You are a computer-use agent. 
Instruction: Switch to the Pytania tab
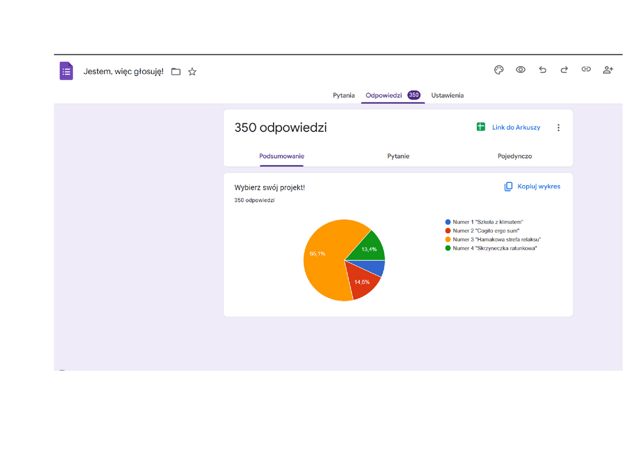tap(343, 96)
